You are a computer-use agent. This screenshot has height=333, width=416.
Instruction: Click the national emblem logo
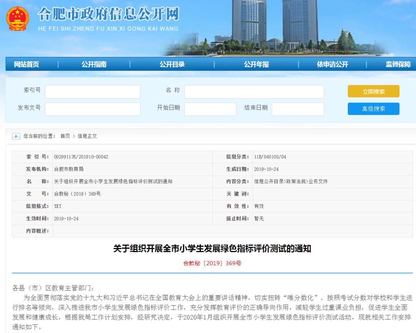click(17, 19)
